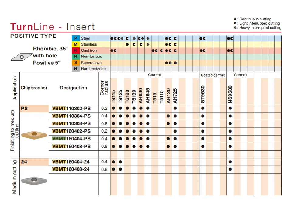
Task: Click the Stainless material label
Action: 89,44
